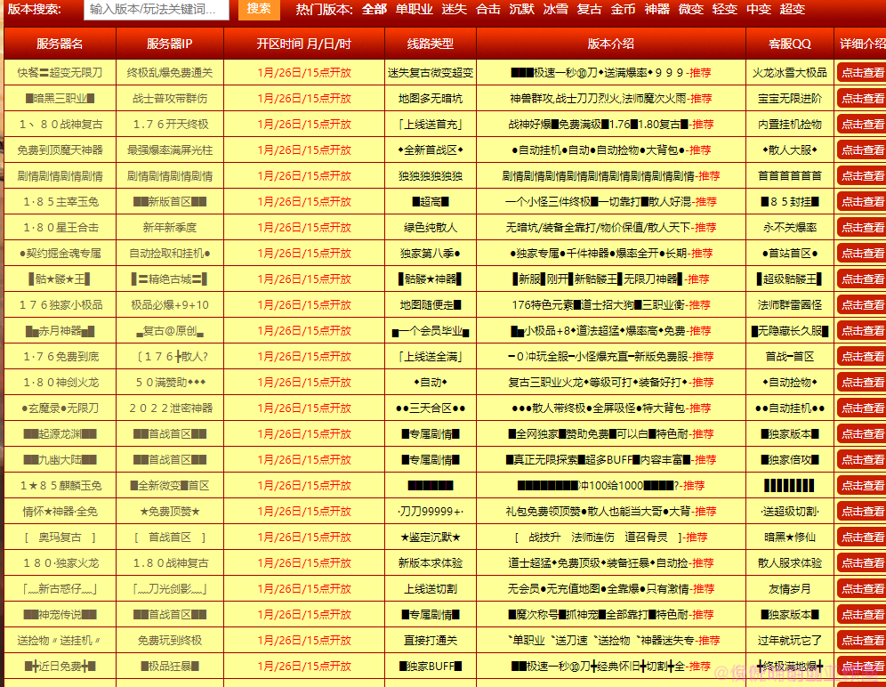The height and width of the screenshot is (687, 886).
Task: Click 点击查看 for 180独家火龙 row
Action: (862, 563)
